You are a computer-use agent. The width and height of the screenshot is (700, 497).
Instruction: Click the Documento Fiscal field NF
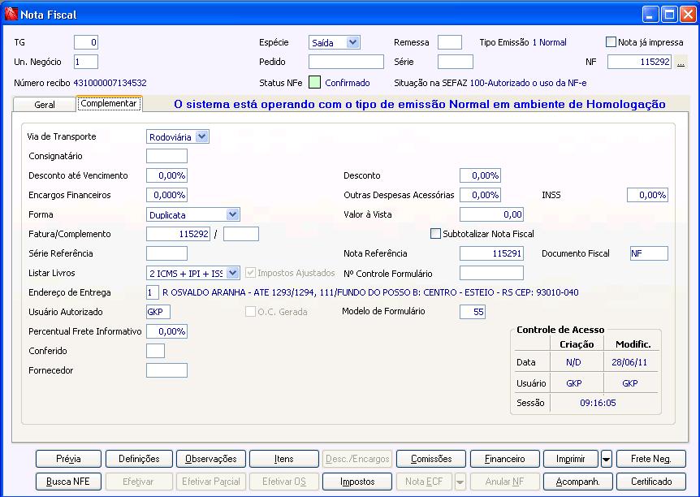pos(649,253)
